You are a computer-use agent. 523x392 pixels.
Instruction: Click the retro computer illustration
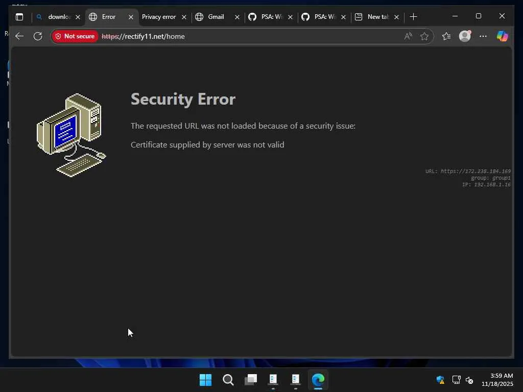(72, 135)
